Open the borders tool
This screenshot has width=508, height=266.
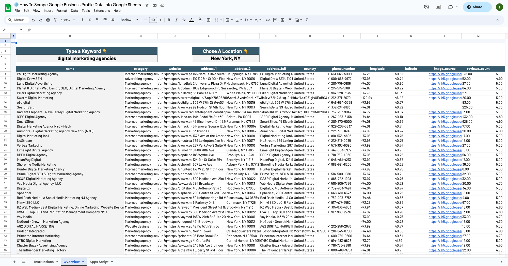[x=209, y=20]
